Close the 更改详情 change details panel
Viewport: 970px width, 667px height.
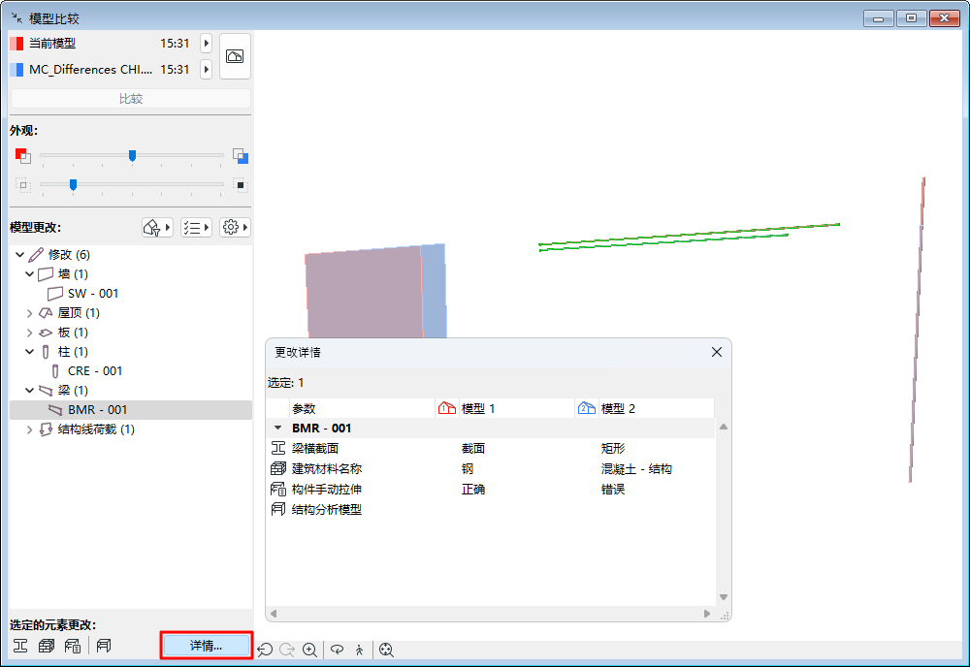coord(717,352)
